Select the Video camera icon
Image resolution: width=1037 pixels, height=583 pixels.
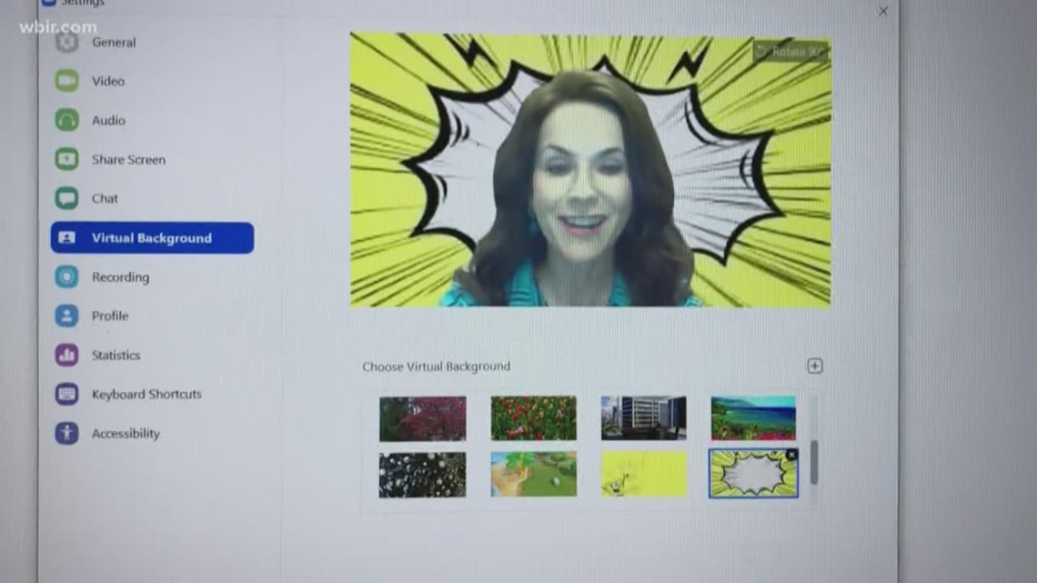pyautogui.click(x=66, y=81)
